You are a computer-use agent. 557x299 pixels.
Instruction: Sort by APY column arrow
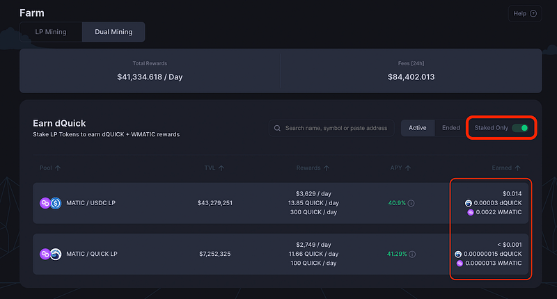point(408,168)
